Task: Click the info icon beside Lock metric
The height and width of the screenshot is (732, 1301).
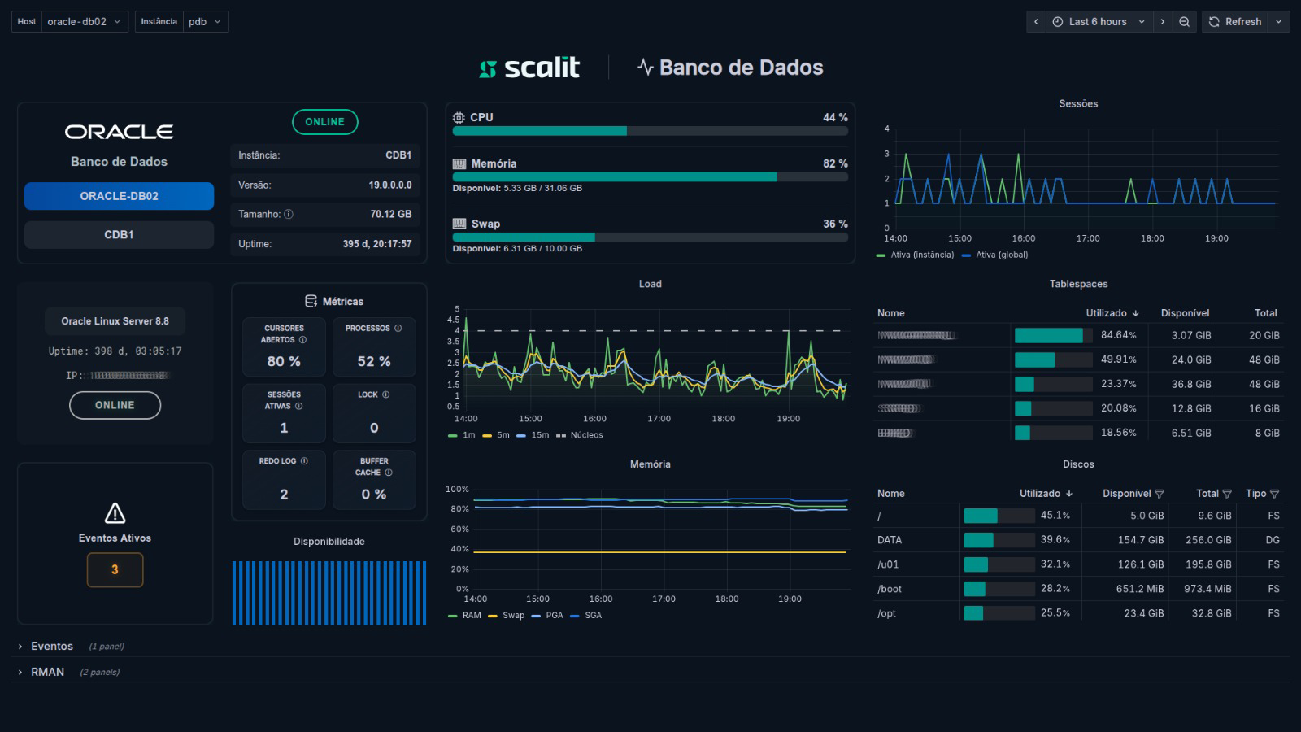Action: [385, 395]
